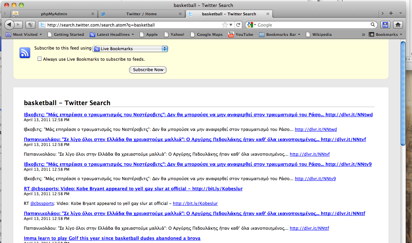Click the Twitter favicon in the address bar

point(42,24)
